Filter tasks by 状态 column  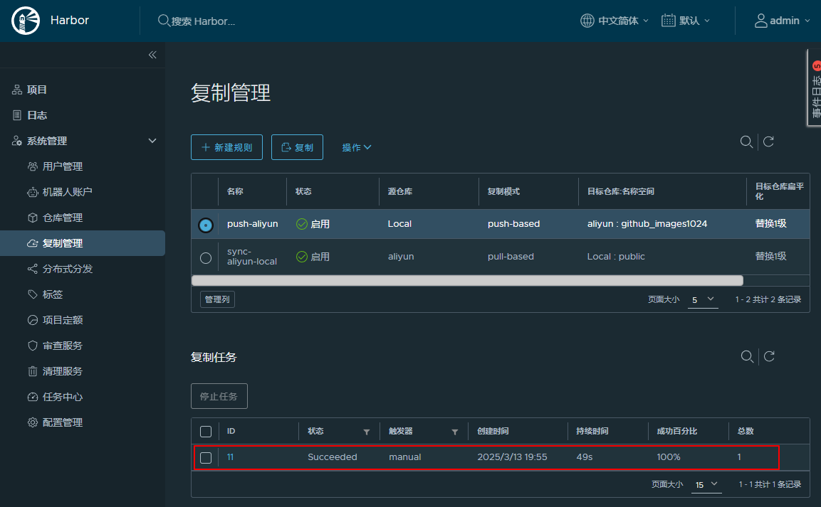pos(367,432)
